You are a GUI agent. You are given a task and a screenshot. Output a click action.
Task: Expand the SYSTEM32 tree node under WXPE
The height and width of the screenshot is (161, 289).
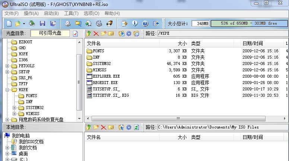pos(14,108)
